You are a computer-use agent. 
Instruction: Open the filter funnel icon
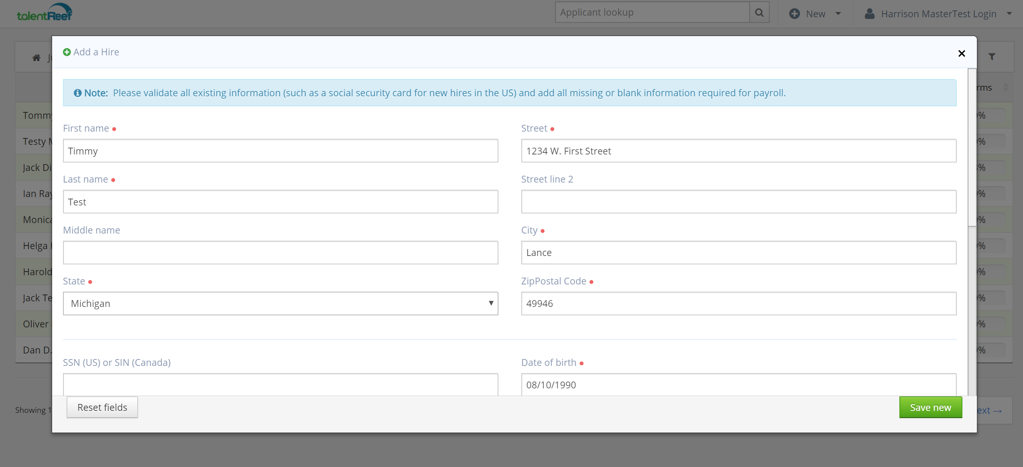point(992,56)
